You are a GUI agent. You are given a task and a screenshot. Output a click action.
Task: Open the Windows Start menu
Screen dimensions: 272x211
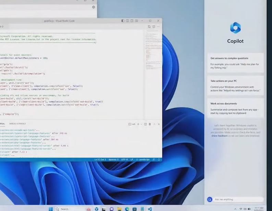51,209
